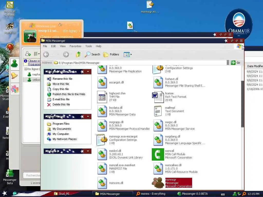Go to My Network Places
The height and width of the screenshot is (197, 263).
coord(62,139)
